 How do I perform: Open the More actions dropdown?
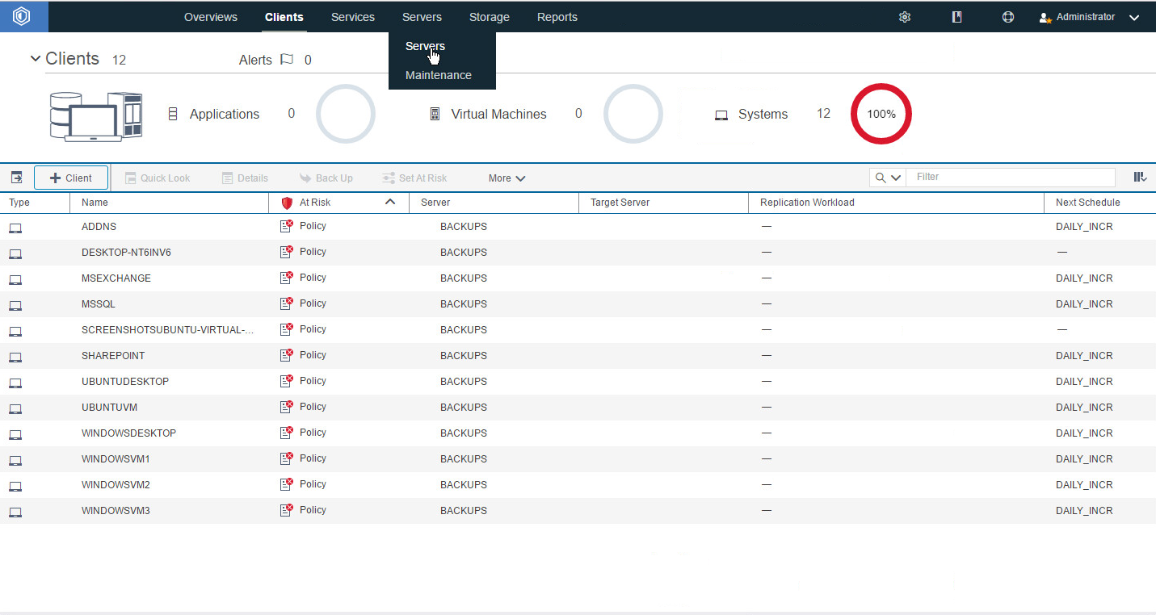[x=507, y=178]
